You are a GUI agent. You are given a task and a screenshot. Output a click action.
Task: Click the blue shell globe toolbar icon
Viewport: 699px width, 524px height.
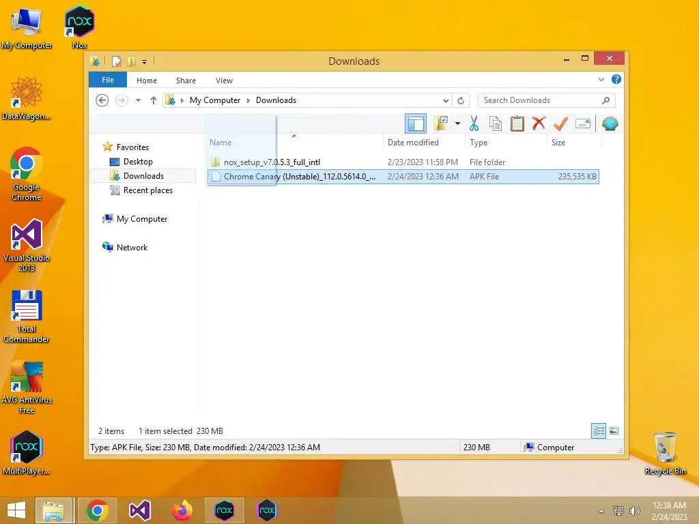610,123
